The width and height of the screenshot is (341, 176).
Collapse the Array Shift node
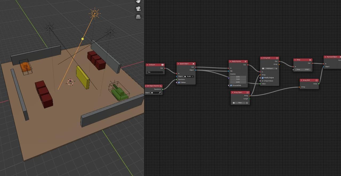pyautogui.click(x=301, y=80)
